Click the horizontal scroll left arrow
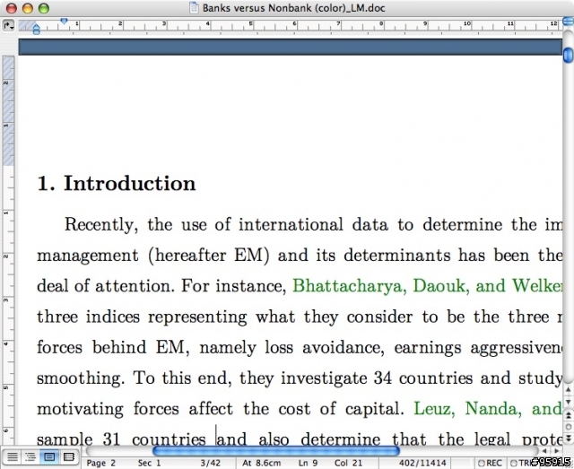 coord(544,451)
